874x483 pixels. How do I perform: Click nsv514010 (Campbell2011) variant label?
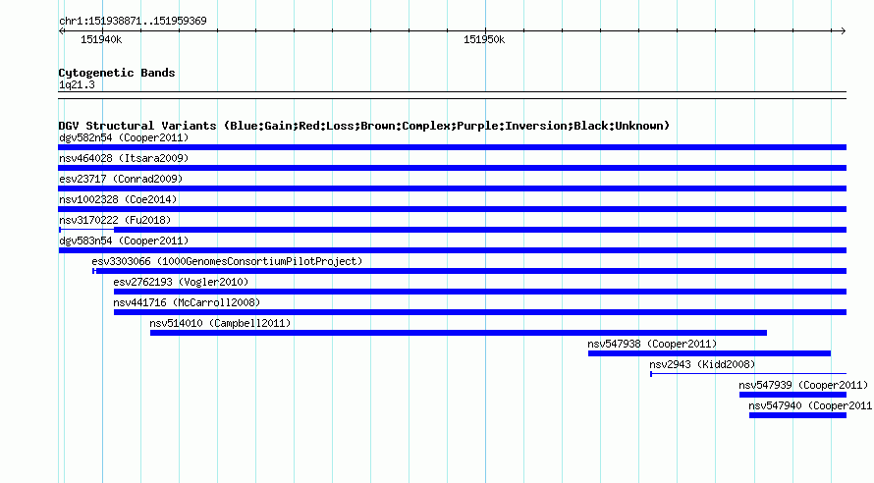[x=220, y=323]
